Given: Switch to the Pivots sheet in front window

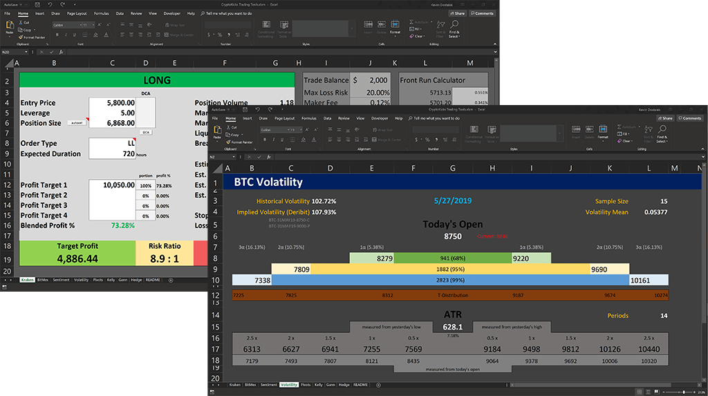Looking at the screenshot, I should 306,385.
